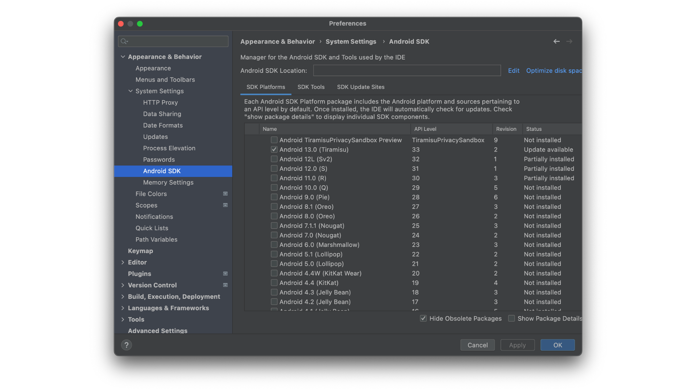Sort the table by the Revision column

coord(506,129)
